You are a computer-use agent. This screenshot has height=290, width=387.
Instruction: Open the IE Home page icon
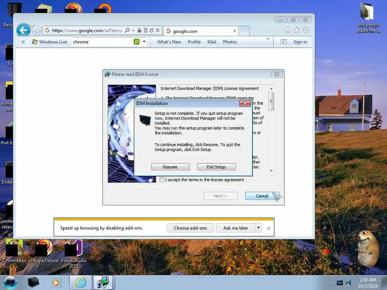tap(288, 30)
